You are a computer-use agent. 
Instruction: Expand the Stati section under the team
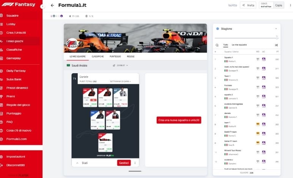(x=77, y=163)
